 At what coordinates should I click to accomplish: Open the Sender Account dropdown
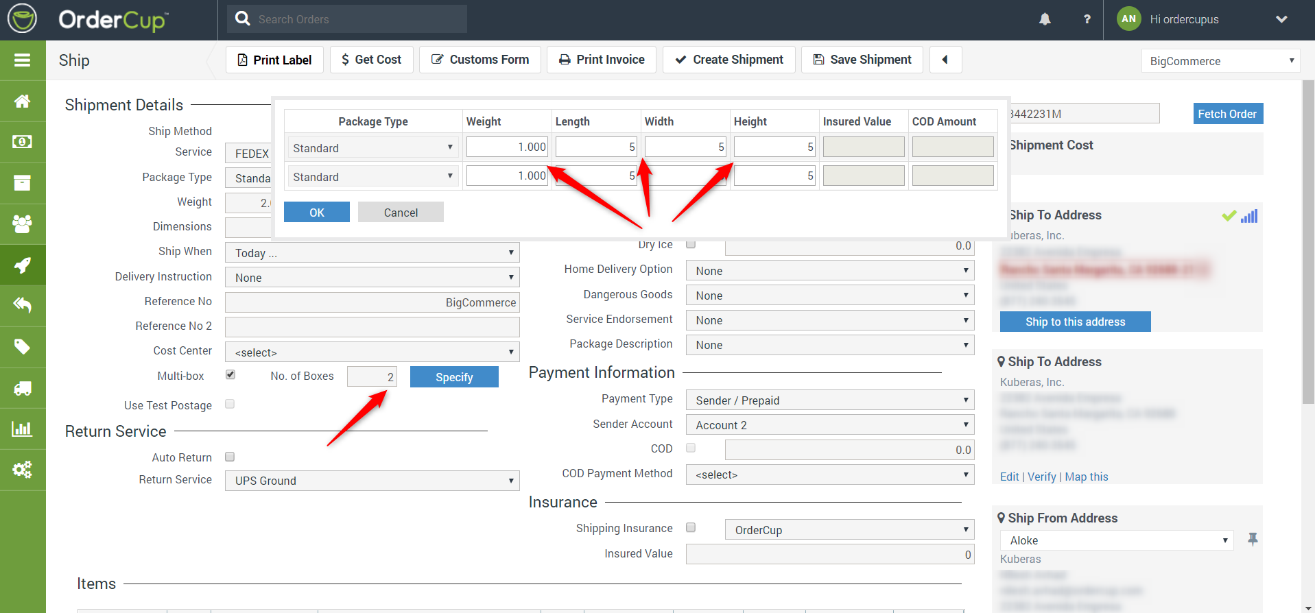click(x=830, y=425)
